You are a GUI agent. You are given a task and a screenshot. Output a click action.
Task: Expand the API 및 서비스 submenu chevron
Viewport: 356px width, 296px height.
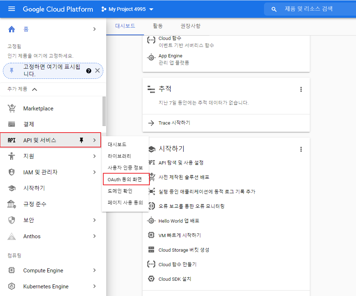click(x=95, y=140)
